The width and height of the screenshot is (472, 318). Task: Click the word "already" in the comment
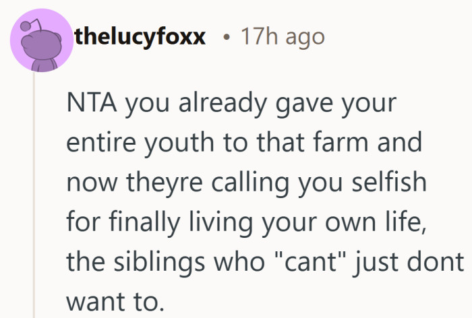pyautogui.click(x=212, y=106)
